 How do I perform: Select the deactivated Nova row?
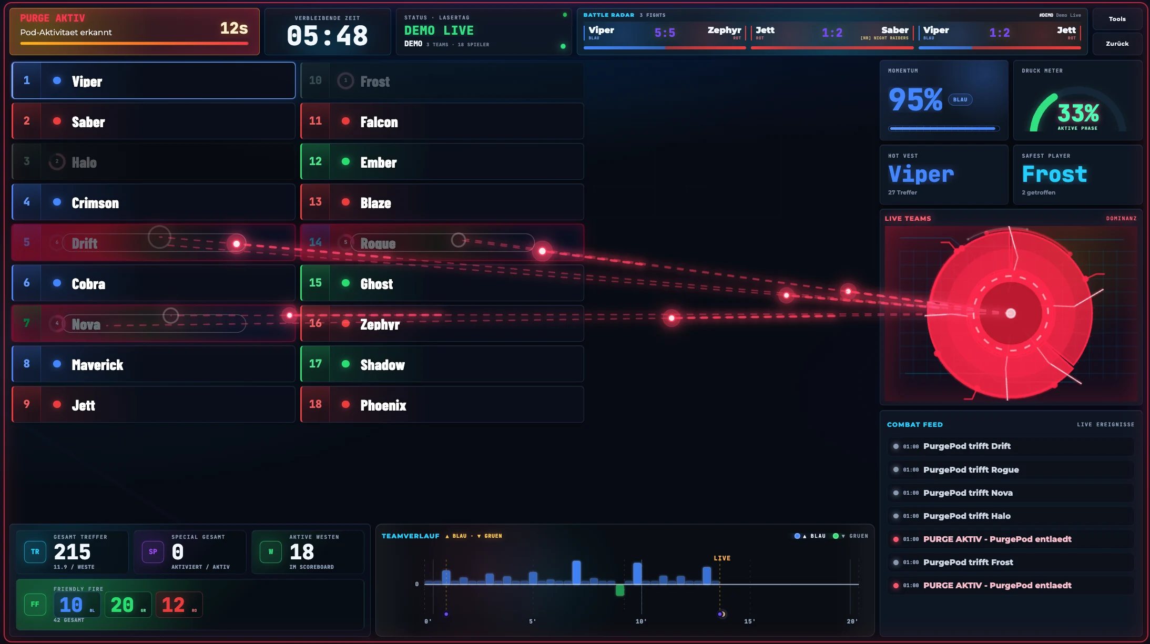click(154, 323)
